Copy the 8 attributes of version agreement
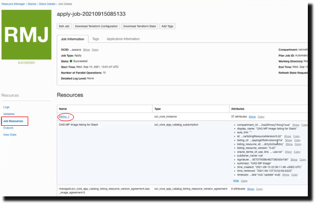The width and height of the screenshot is (315, 203). click(x=260, y=189)
